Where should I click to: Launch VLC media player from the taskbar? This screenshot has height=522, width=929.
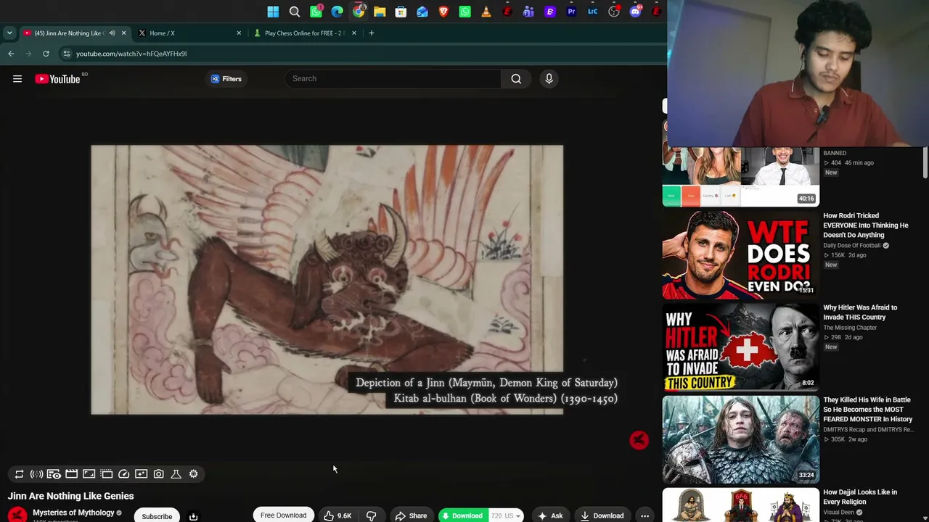[x=486, y=12]
